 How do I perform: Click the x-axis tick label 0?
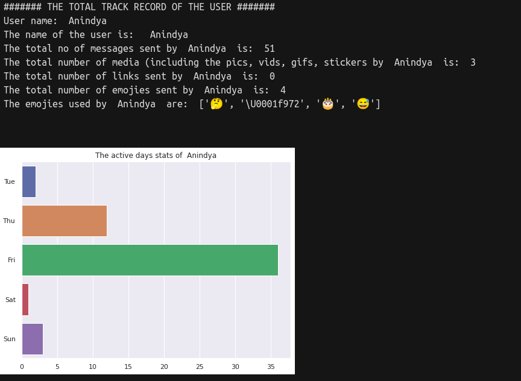coord(22,367)
